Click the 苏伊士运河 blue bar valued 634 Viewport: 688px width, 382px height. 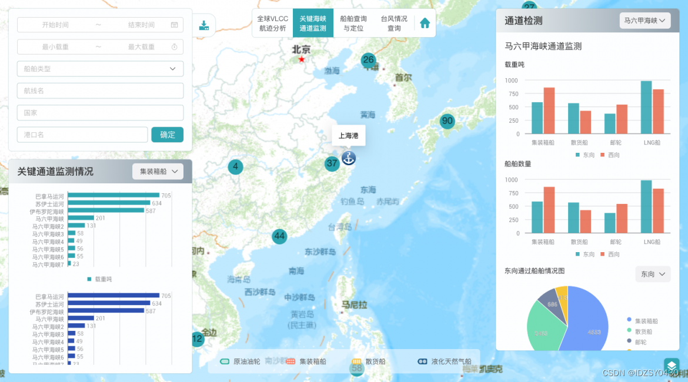point(109,303)
